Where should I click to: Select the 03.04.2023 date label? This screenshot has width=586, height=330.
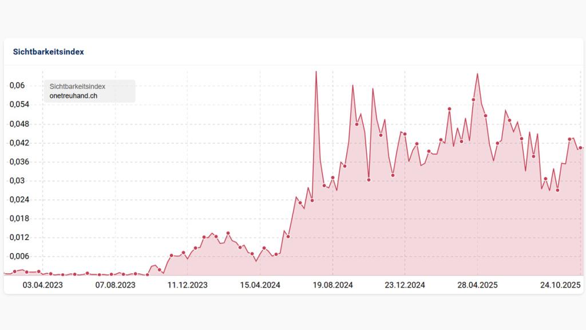point(43,285)
